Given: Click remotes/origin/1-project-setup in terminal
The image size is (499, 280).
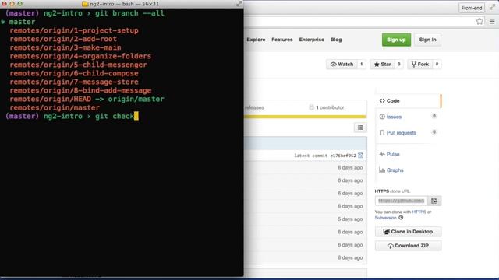Looking at the screenshot, I should point(74,30).
